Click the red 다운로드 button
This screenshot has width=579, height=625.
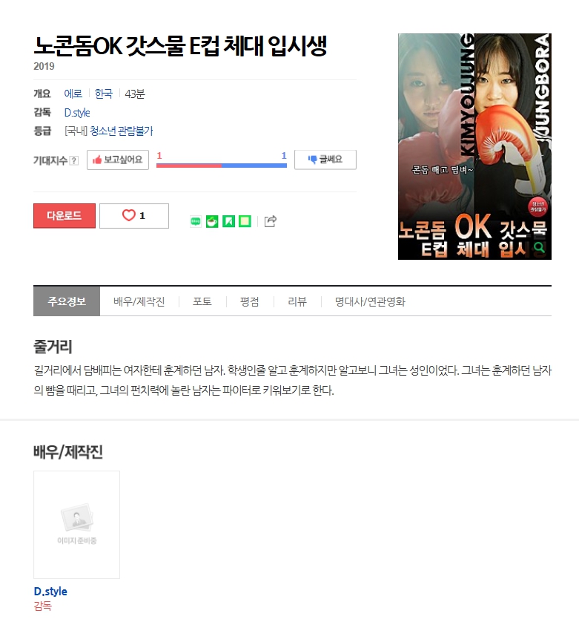(64, 216)
